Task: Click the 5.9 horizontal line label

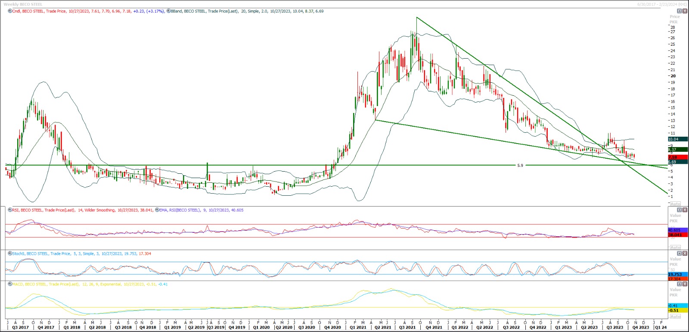Action: click(520, 166)
